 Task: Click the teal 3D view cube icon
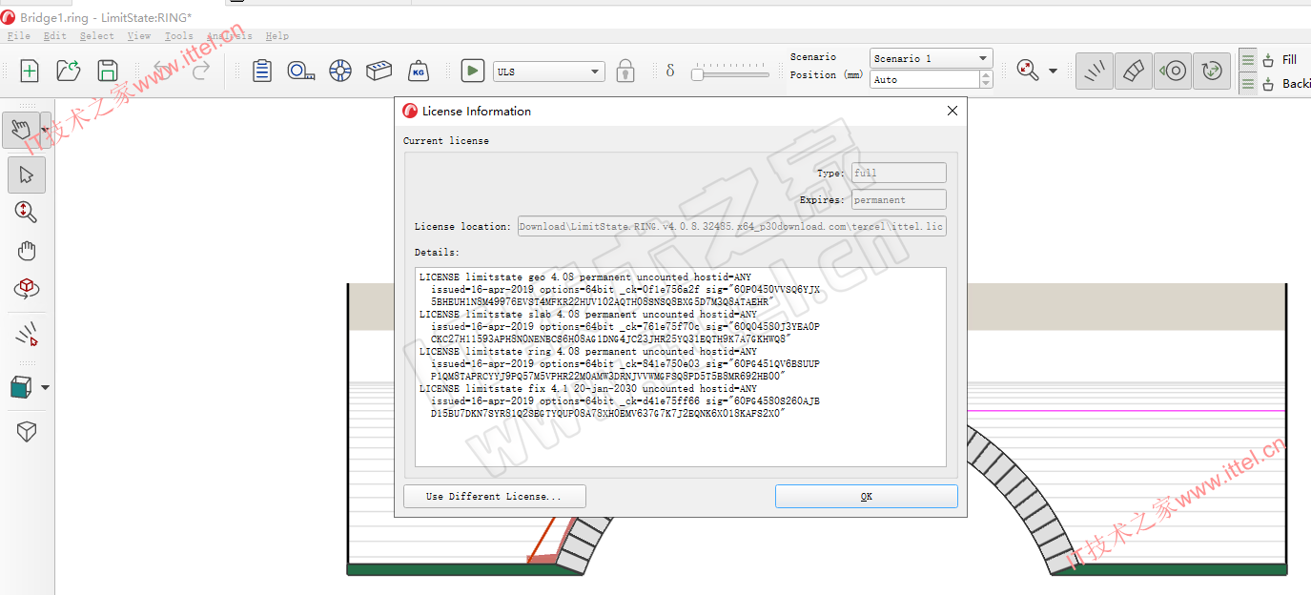tap(21, 387)
